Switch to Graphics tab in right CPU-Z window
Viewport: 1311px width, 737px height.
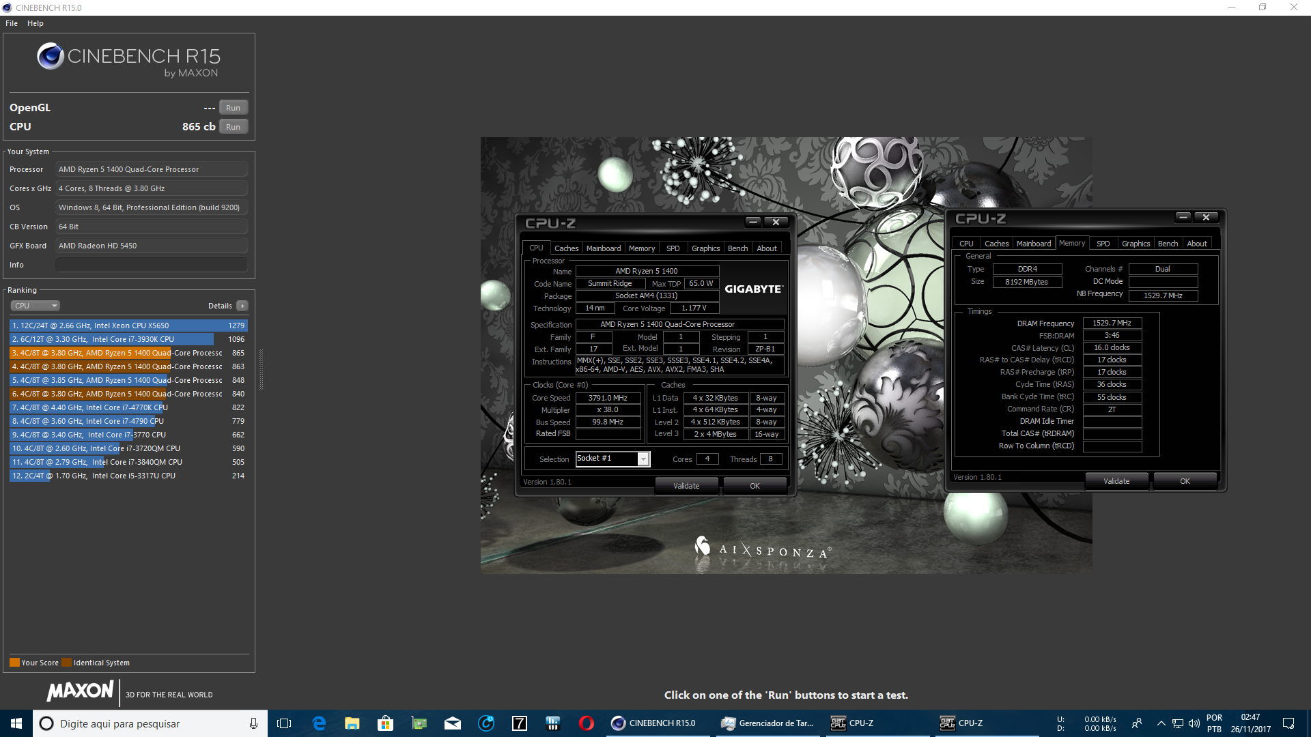pos(1136,244)
